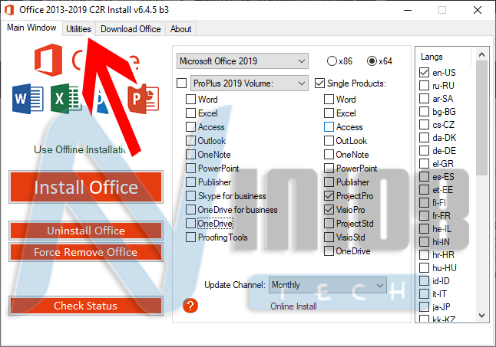Open the About tab
This screenshot has height=347, width=496.
[180, 29]
